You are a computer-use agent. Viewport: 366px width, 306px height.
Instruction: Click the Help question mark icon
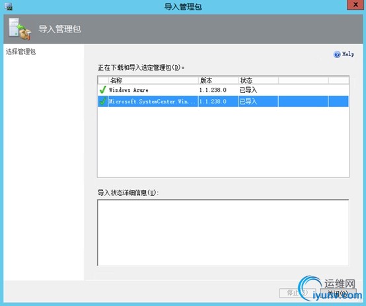coord(337,54)
